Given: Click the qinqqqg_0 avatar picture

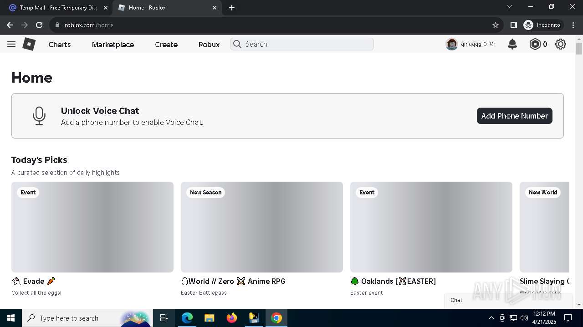Looking at the screenshot, I should [452, 44].
